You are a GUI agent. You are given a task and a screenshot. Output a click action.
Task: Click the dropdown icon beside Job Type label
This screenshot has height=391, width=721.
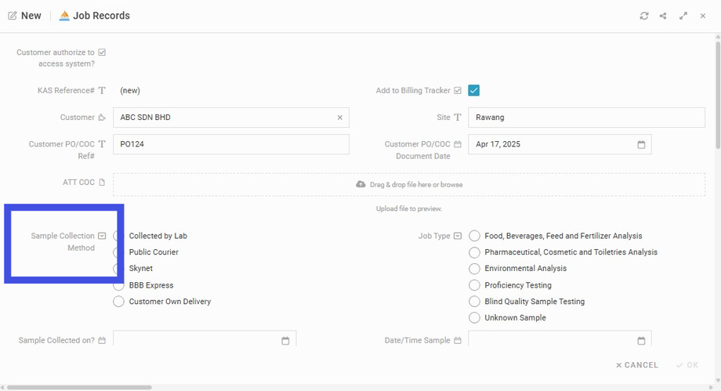coord(458,236)
